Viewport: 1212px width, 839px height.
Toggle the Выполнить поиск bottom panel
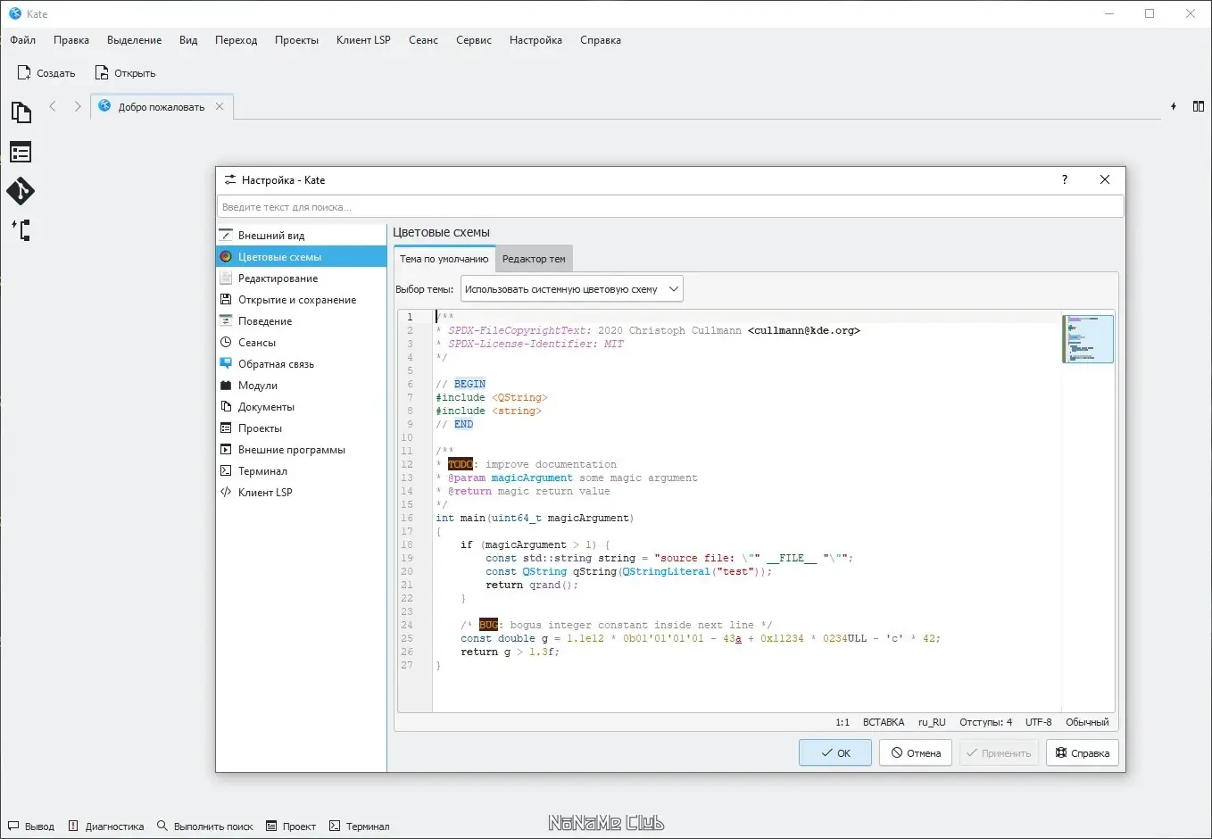tap(205, 827)
